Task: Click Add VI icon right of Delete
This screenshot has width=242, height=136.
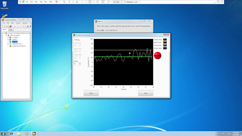Action: [28, 26]
